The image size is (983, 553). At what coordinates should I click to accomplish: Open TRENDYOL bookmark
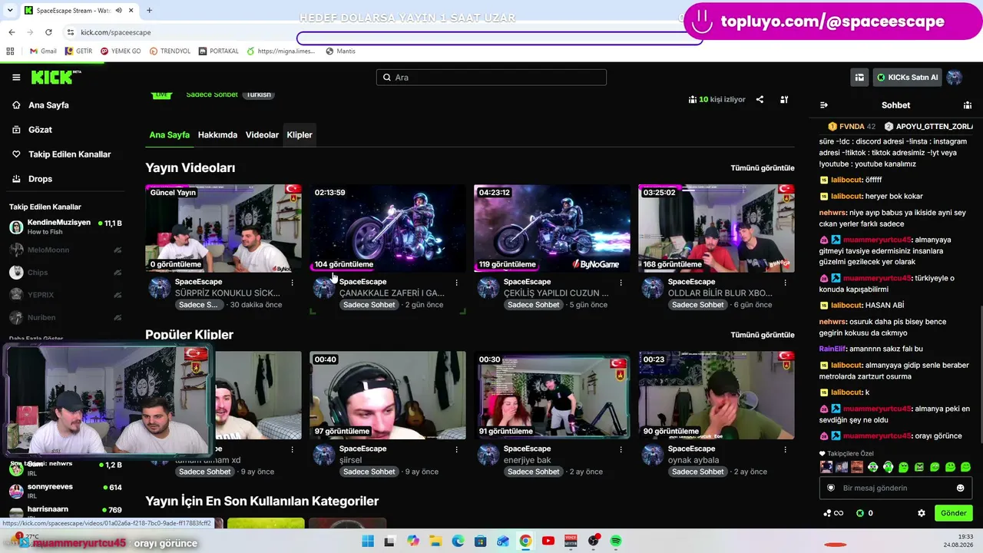(x=170, y=51)
